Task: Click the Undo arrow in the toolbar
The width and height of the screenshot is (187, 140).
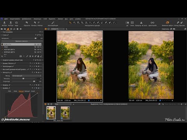Action: tap(35, 23)
